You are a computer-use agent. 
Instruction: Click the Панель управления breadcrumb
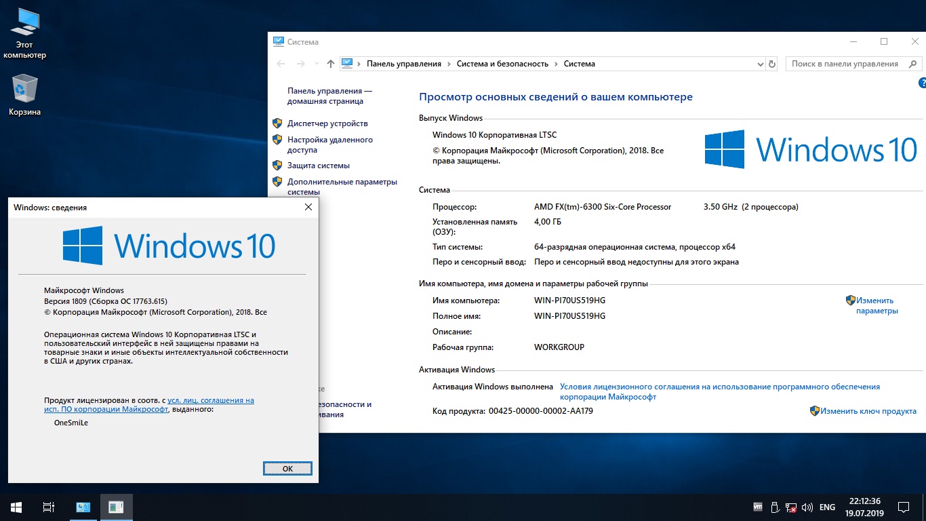pyautogui.click(x=404, y=64)
